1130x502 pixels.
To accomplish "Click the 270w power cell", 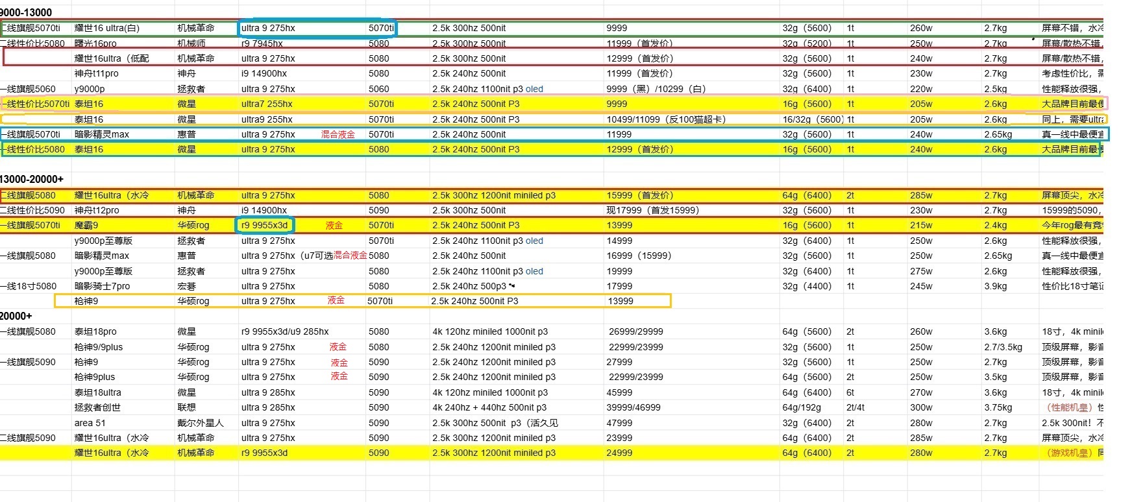I will tap(920, 392).
